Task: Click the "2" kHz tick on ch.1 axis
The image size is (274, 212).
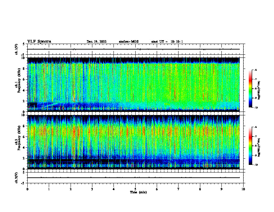Action: point(24,101)
